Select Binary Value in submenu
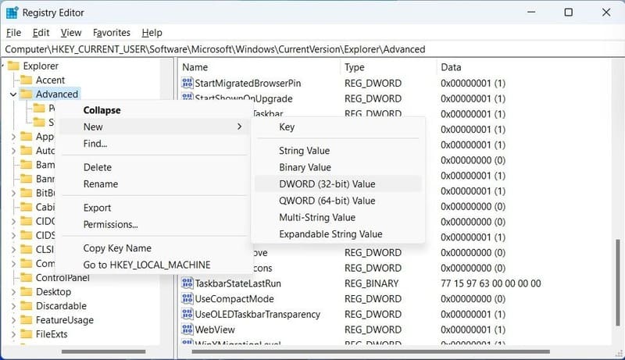Screen dimensions: 625x360 tap(338, 167)
